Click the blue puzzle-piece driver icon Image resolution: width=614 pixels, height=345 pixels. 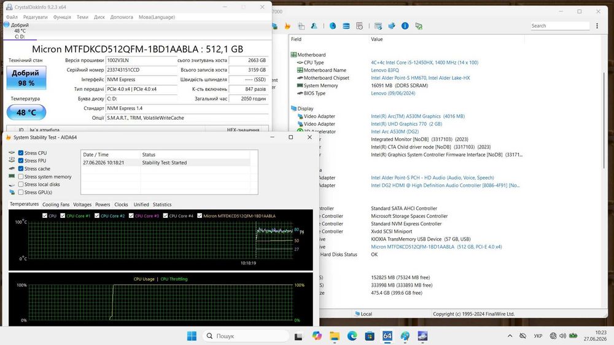point(392,26)
